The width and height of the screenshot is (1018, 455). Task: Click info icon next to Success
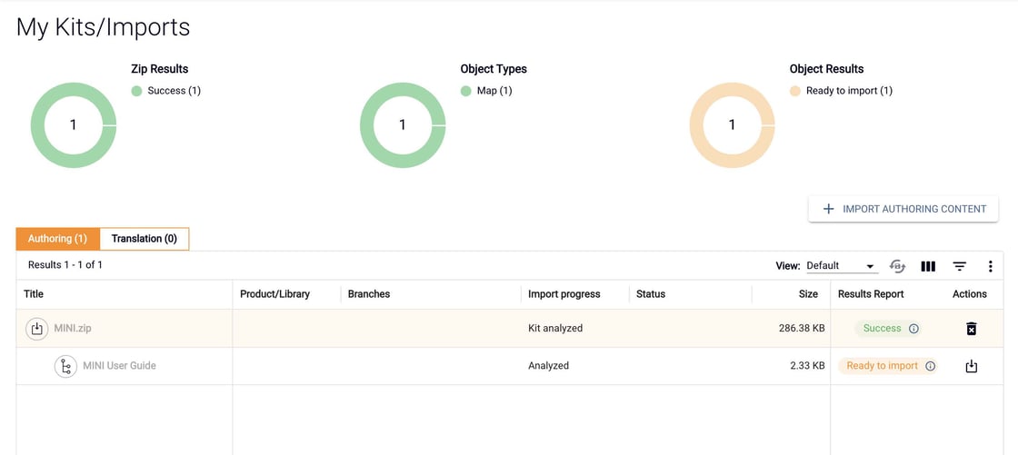(x=913, y=329)
